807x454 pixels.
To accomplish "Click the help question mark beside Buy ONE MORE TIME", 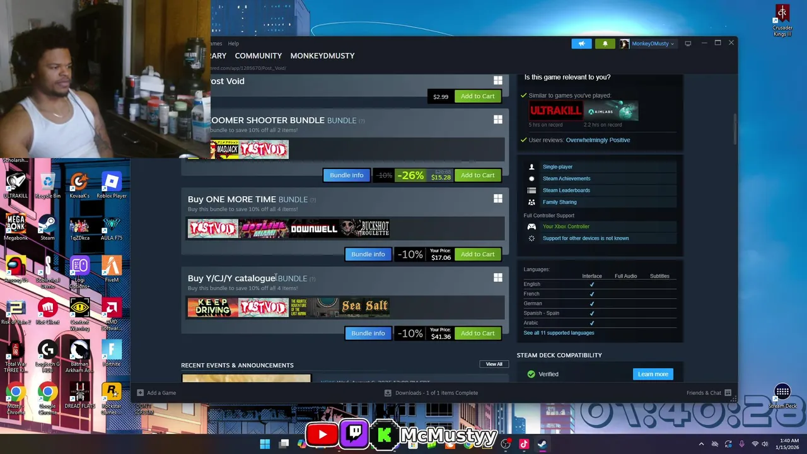I will pos(313,200).
